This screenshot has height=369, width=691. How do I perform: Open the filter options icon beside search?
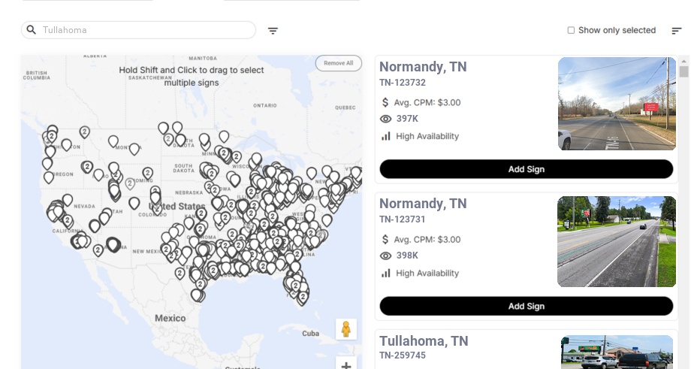pos(273,31)
